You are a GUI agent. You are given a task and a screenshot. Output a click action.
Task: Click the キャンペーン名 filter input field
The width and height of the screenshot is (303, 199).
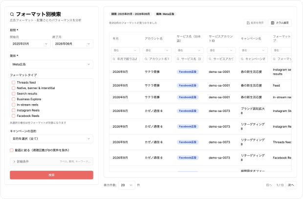[x=253, y=59]
